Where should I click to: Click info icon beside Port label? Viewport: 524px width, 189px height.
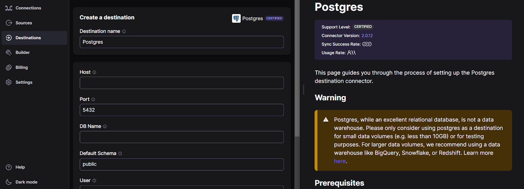(93, 99)
